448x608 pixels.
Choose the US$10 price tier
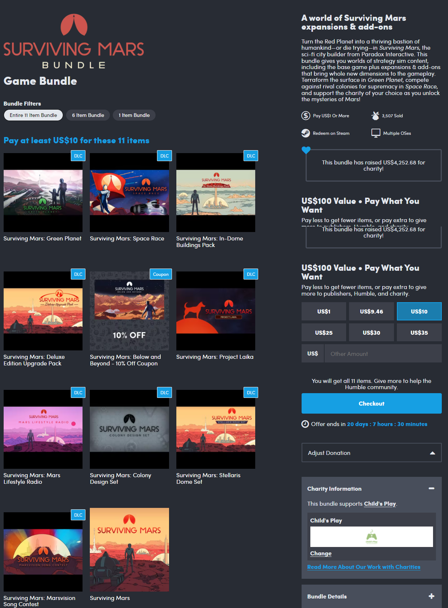tap(419, 311)
